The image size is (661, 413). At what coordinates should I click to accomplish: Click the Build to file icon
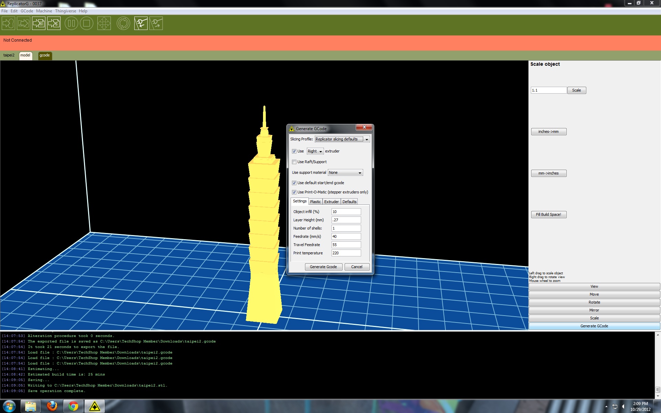coord(39,23)
